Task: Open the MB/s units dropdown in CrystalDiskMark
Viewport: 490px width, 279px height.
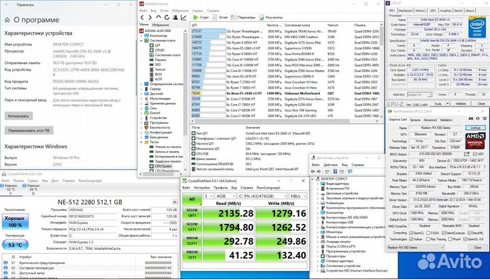Action: (298, 195)
